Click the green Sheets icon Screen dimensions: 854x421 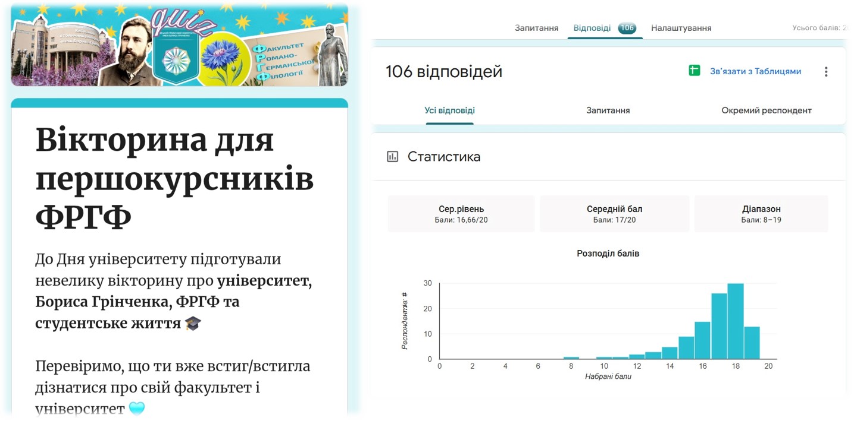(694, 71)
